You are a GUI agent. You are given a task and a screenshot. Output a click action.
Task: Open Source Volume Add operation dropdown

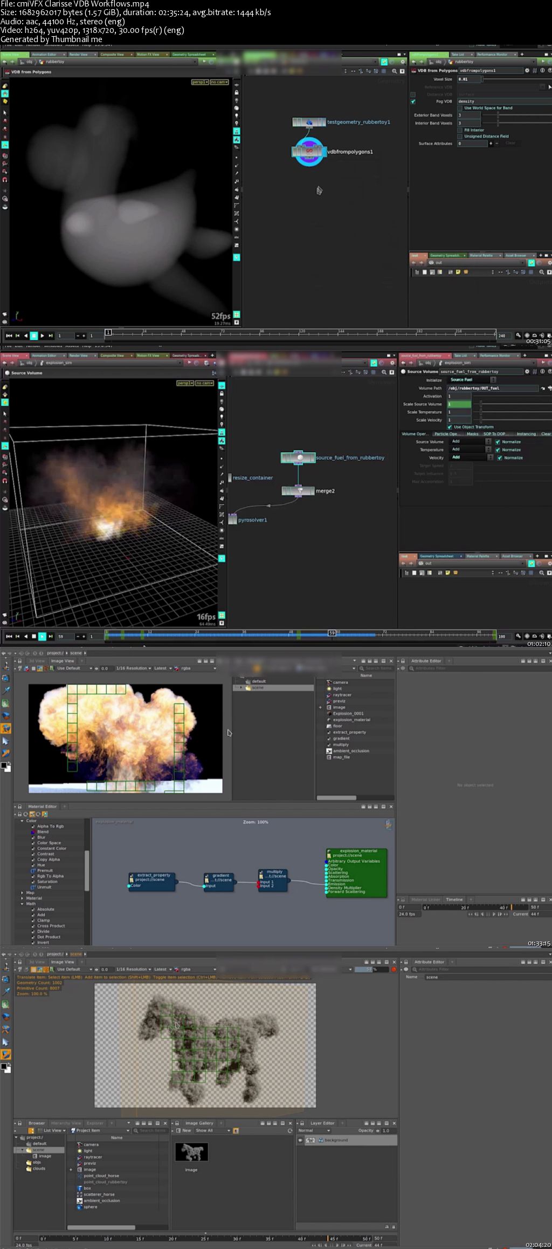pos(471,442)
